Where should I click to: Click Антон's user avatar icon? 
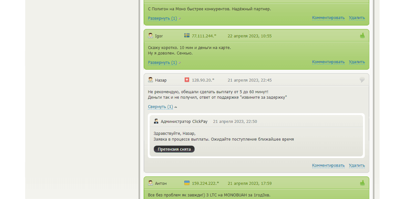coord(150,183)
